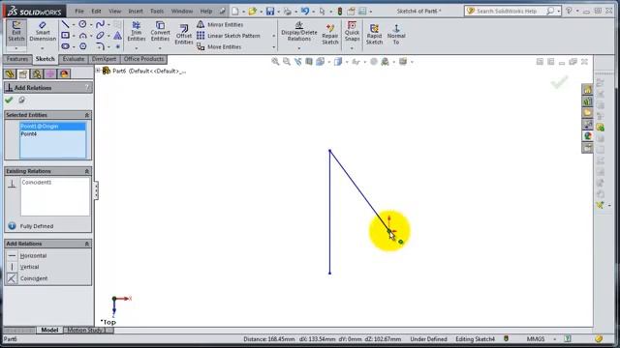Select the sketch Point tool

point(117,46)
